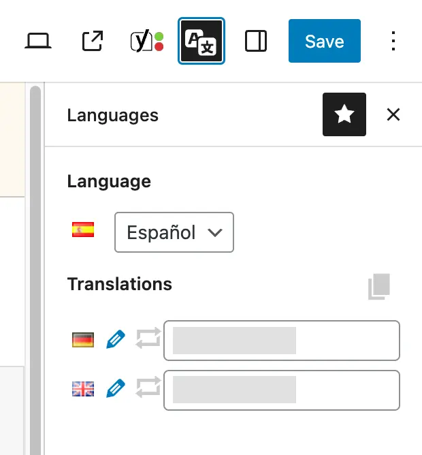Edit the English translation with pencil
This screenshot has width=422, height=455.
[116, 389]
